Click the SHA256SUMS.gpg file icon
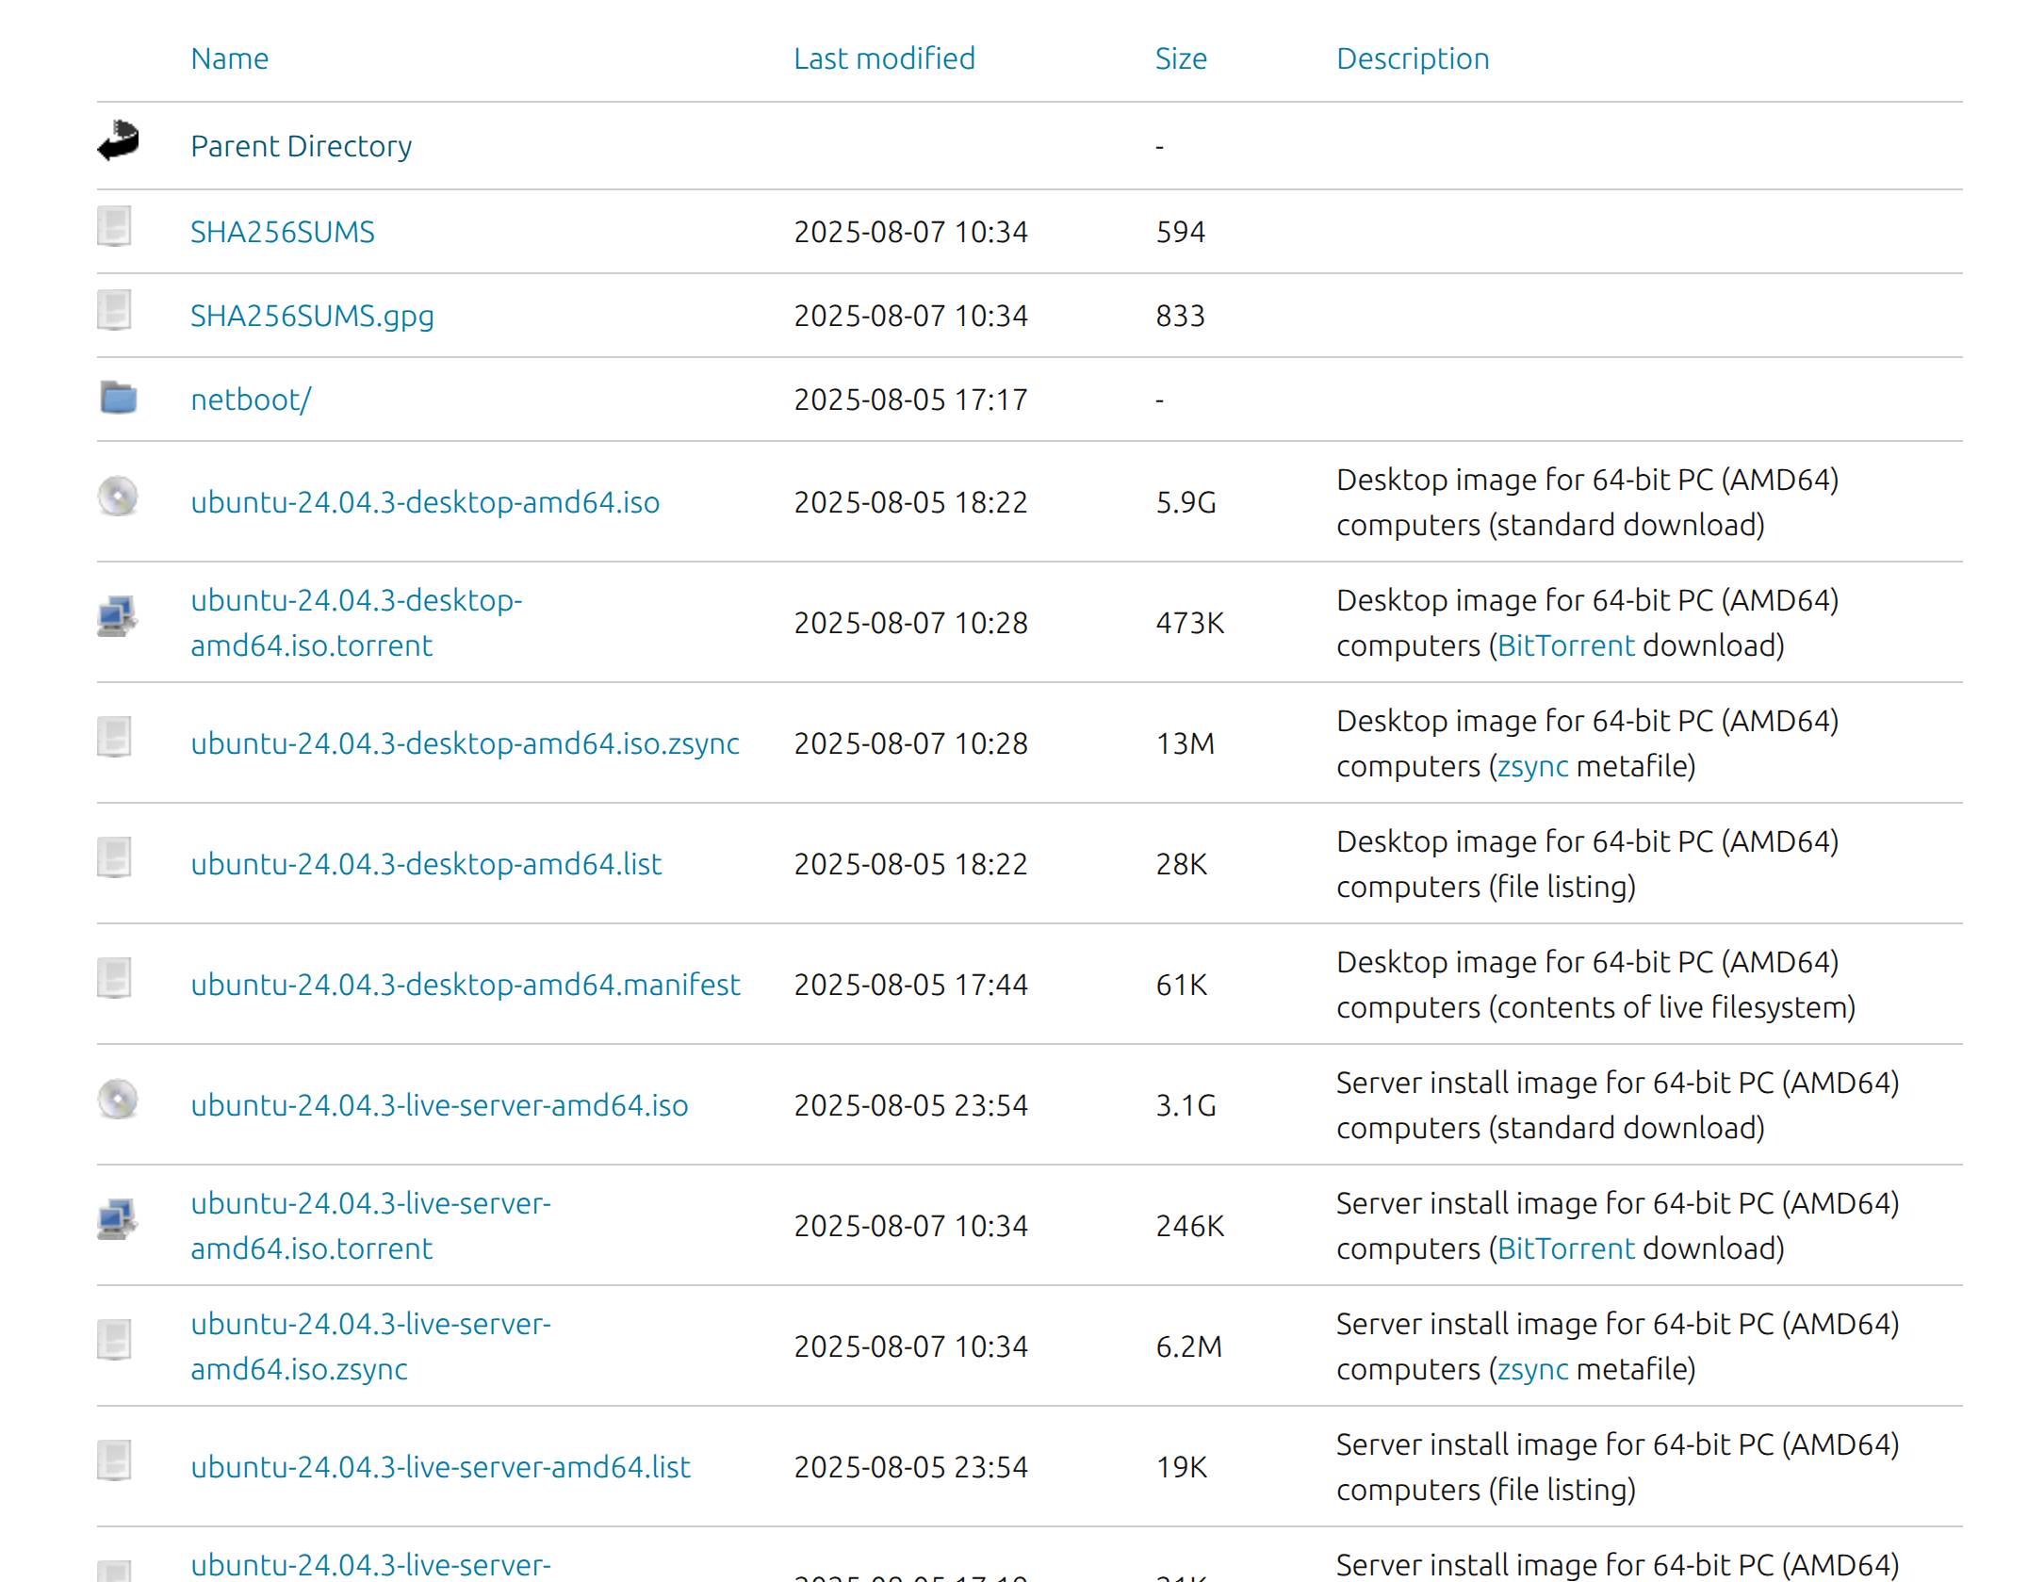The image size is (2028, 1582). point(115,312)
